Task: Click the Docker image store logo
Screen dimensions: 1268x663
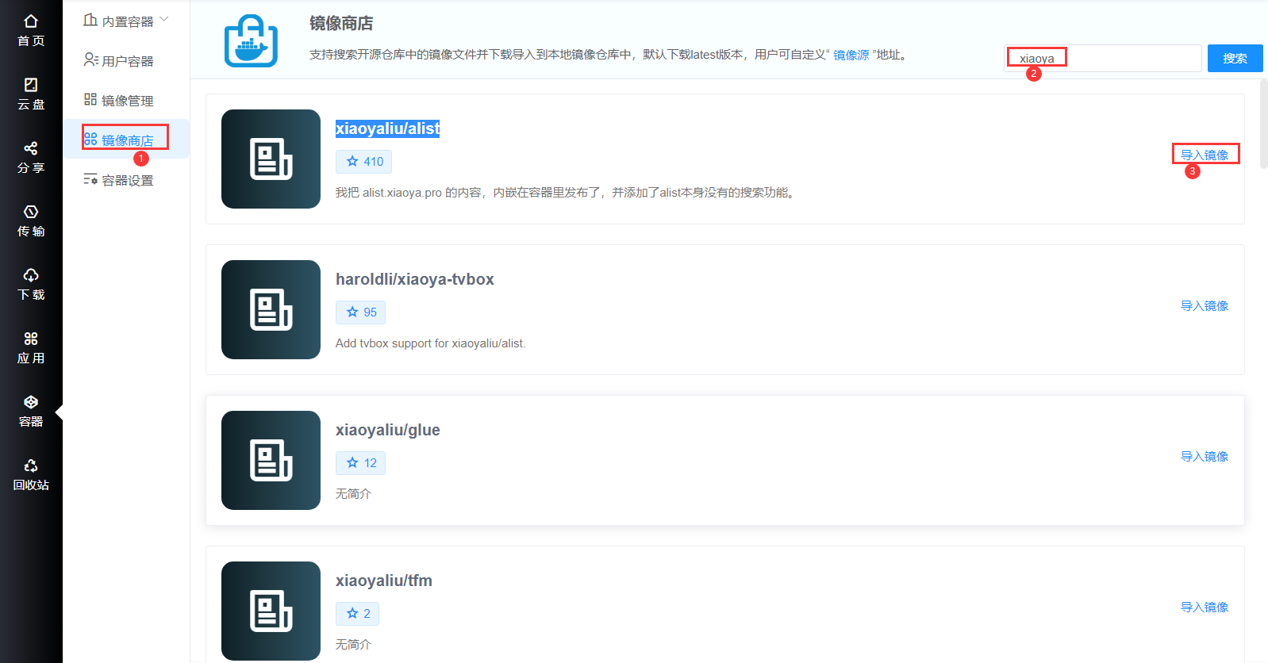Action: [x=251, y=41]
